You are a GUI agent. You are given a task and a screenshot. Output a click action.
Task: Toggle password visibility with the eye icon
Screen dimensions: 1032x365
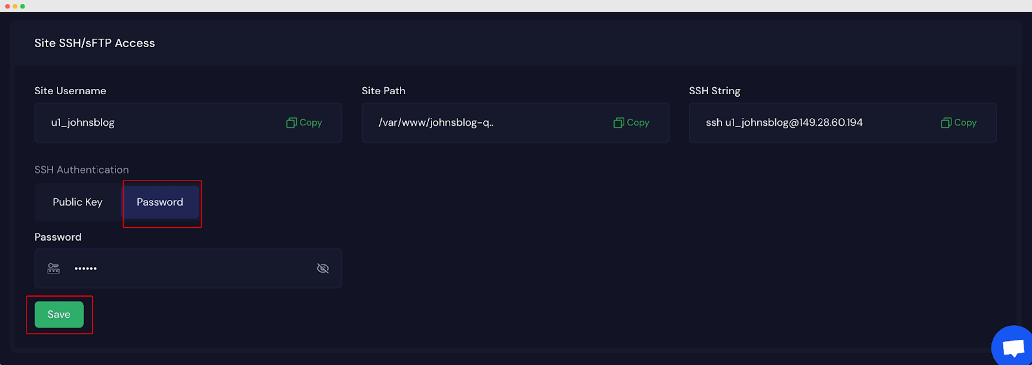pos(323,268)
